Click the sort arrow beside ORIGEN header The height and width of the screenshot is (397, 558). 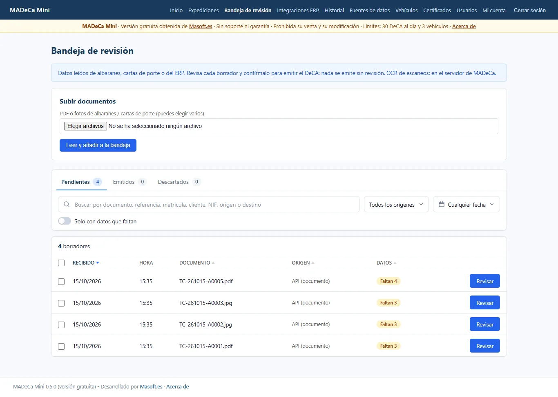point(313,263)
